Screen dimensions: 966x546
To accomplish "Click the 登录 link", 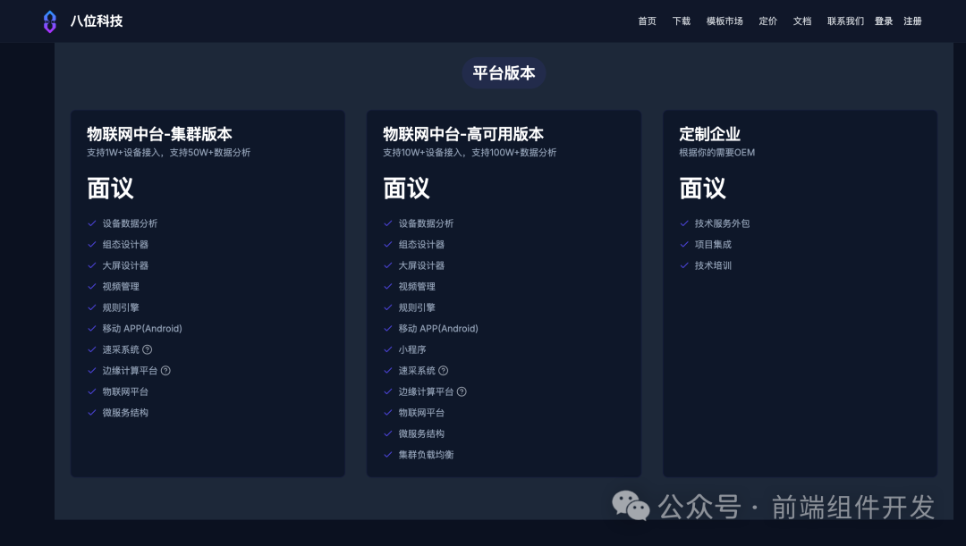I will pyautogui.click(x=884, y=21).
